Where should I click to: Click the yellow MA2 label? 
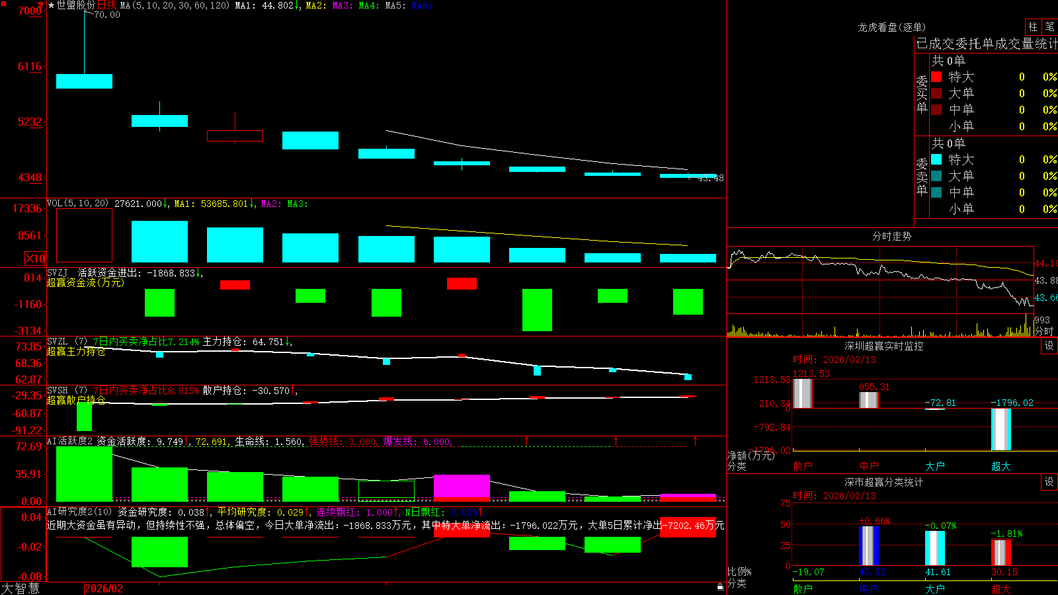315,5
